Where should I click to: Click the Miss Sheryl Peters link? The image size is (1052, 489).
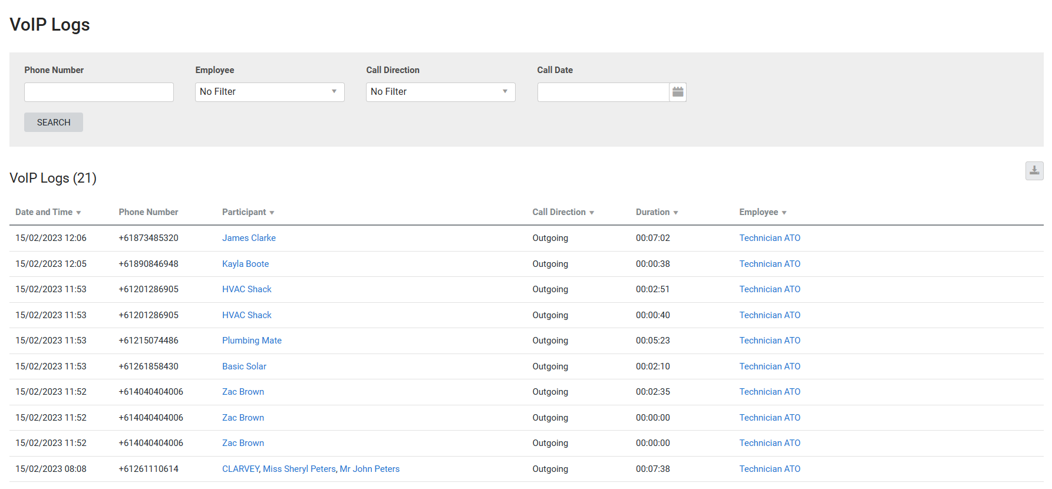[x=299, y=469]
